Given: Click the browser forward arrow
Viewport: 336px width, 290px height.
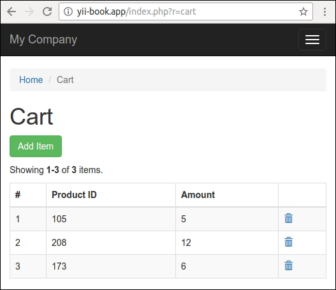Looking at the screenshot, I should coord(29,11).
